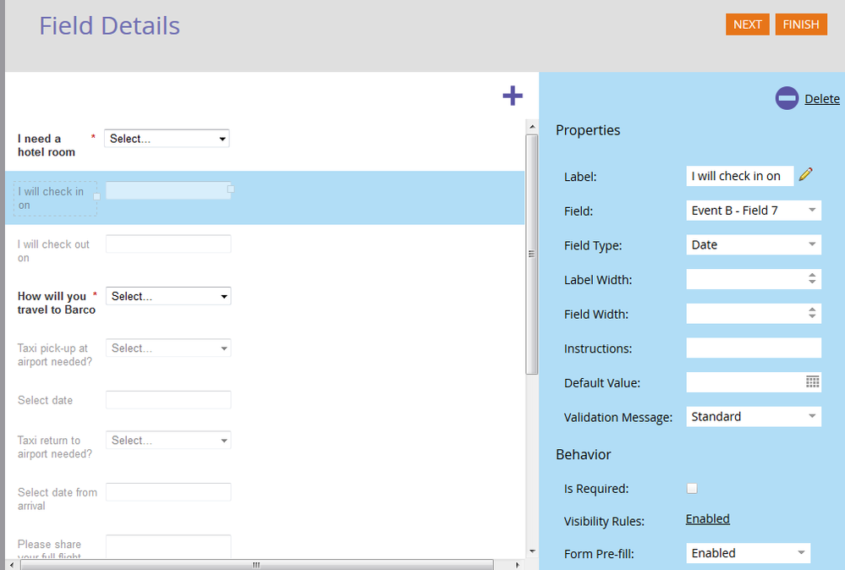Open the 'I need a hotel room' select

167,139
